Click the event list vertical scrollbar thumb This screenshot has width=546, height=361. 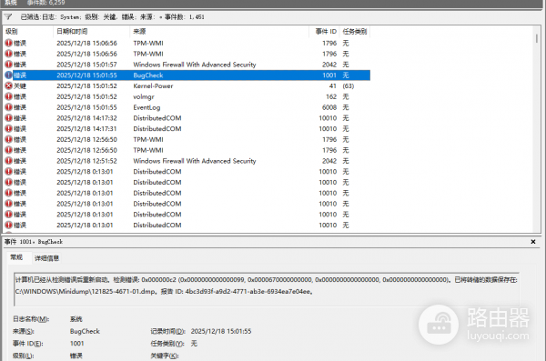click(537, 38)
